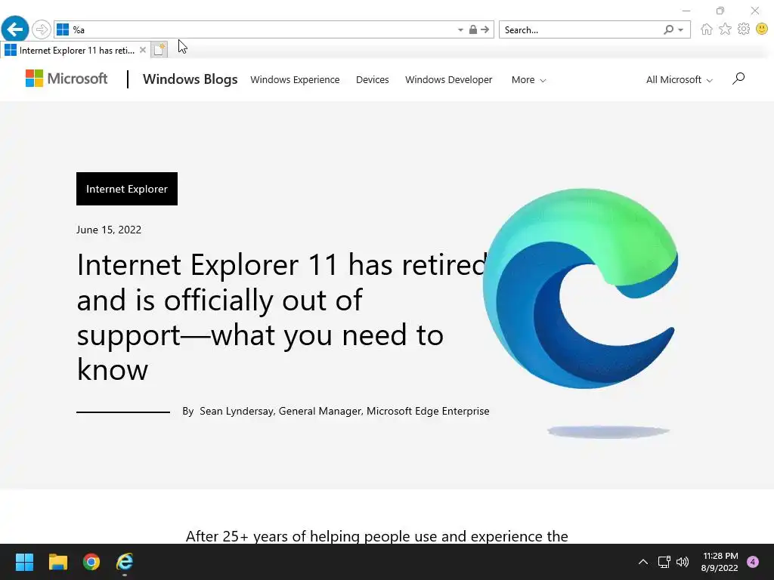Image resolution: width=774 pixels, height=580 pixels.
Task: Go back with the blue back arrow
Action: point(15,29)
